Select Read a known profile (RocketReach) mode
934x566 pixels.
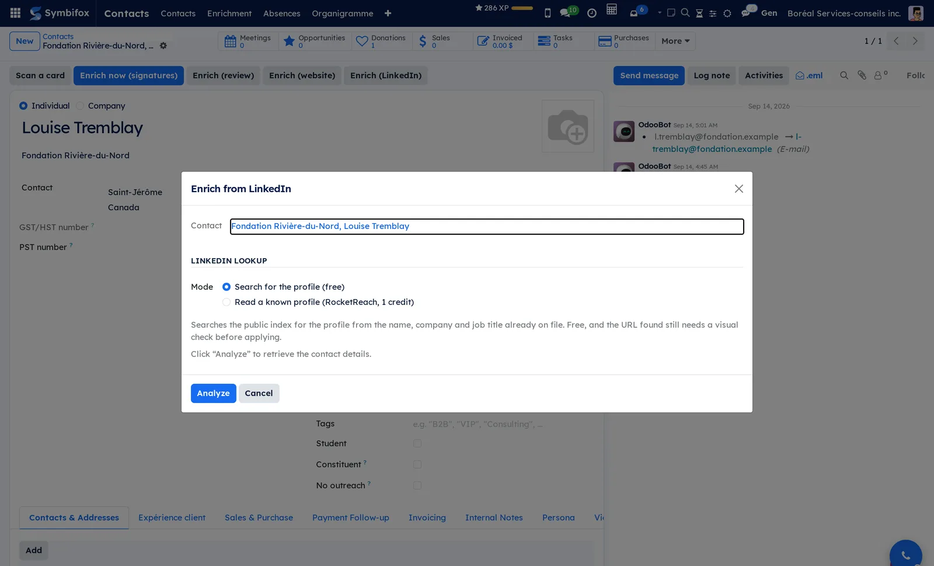point(226,302)
